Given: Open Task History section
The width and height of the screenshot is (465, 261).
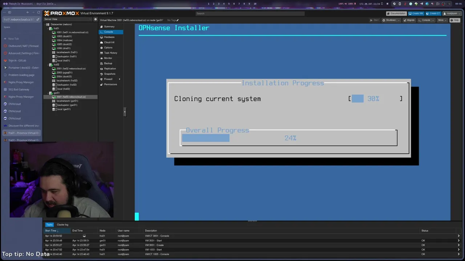Looking at the screenshot, I should click(110, 53).
